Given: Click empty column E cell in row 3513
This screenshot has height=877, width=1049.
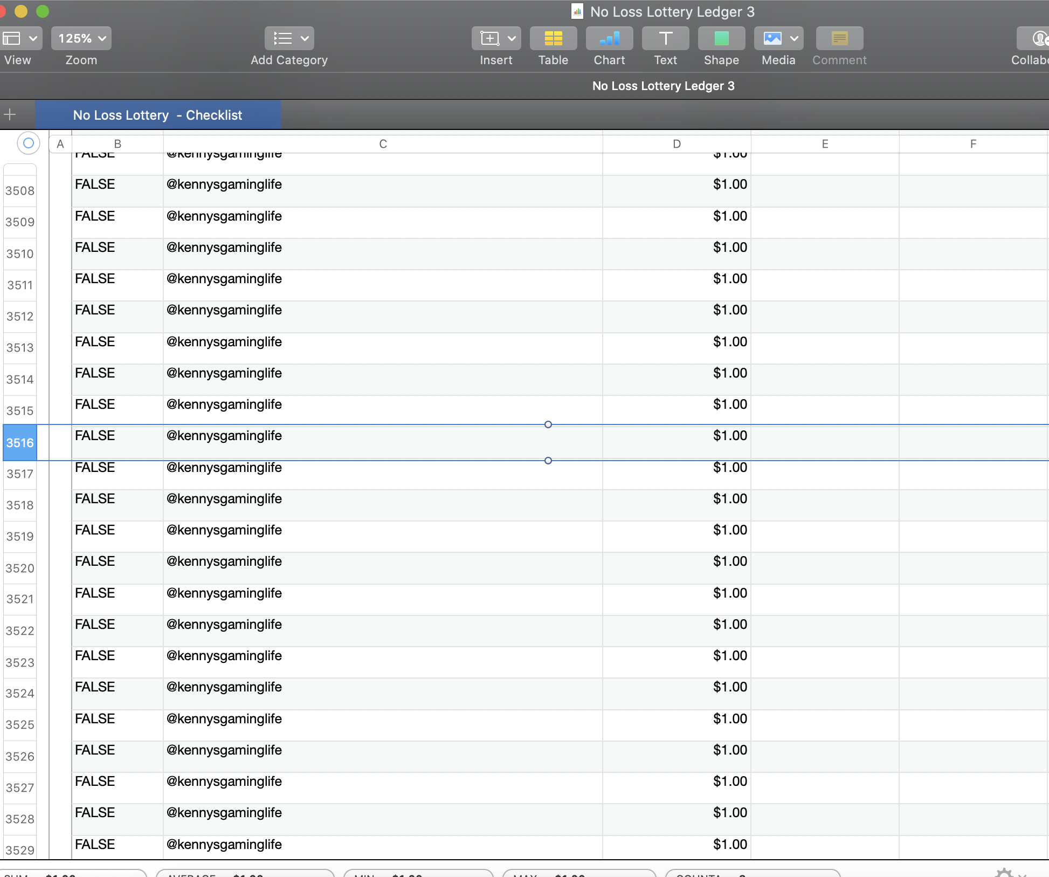Looking at the screenshot, I should click(825, 348).
